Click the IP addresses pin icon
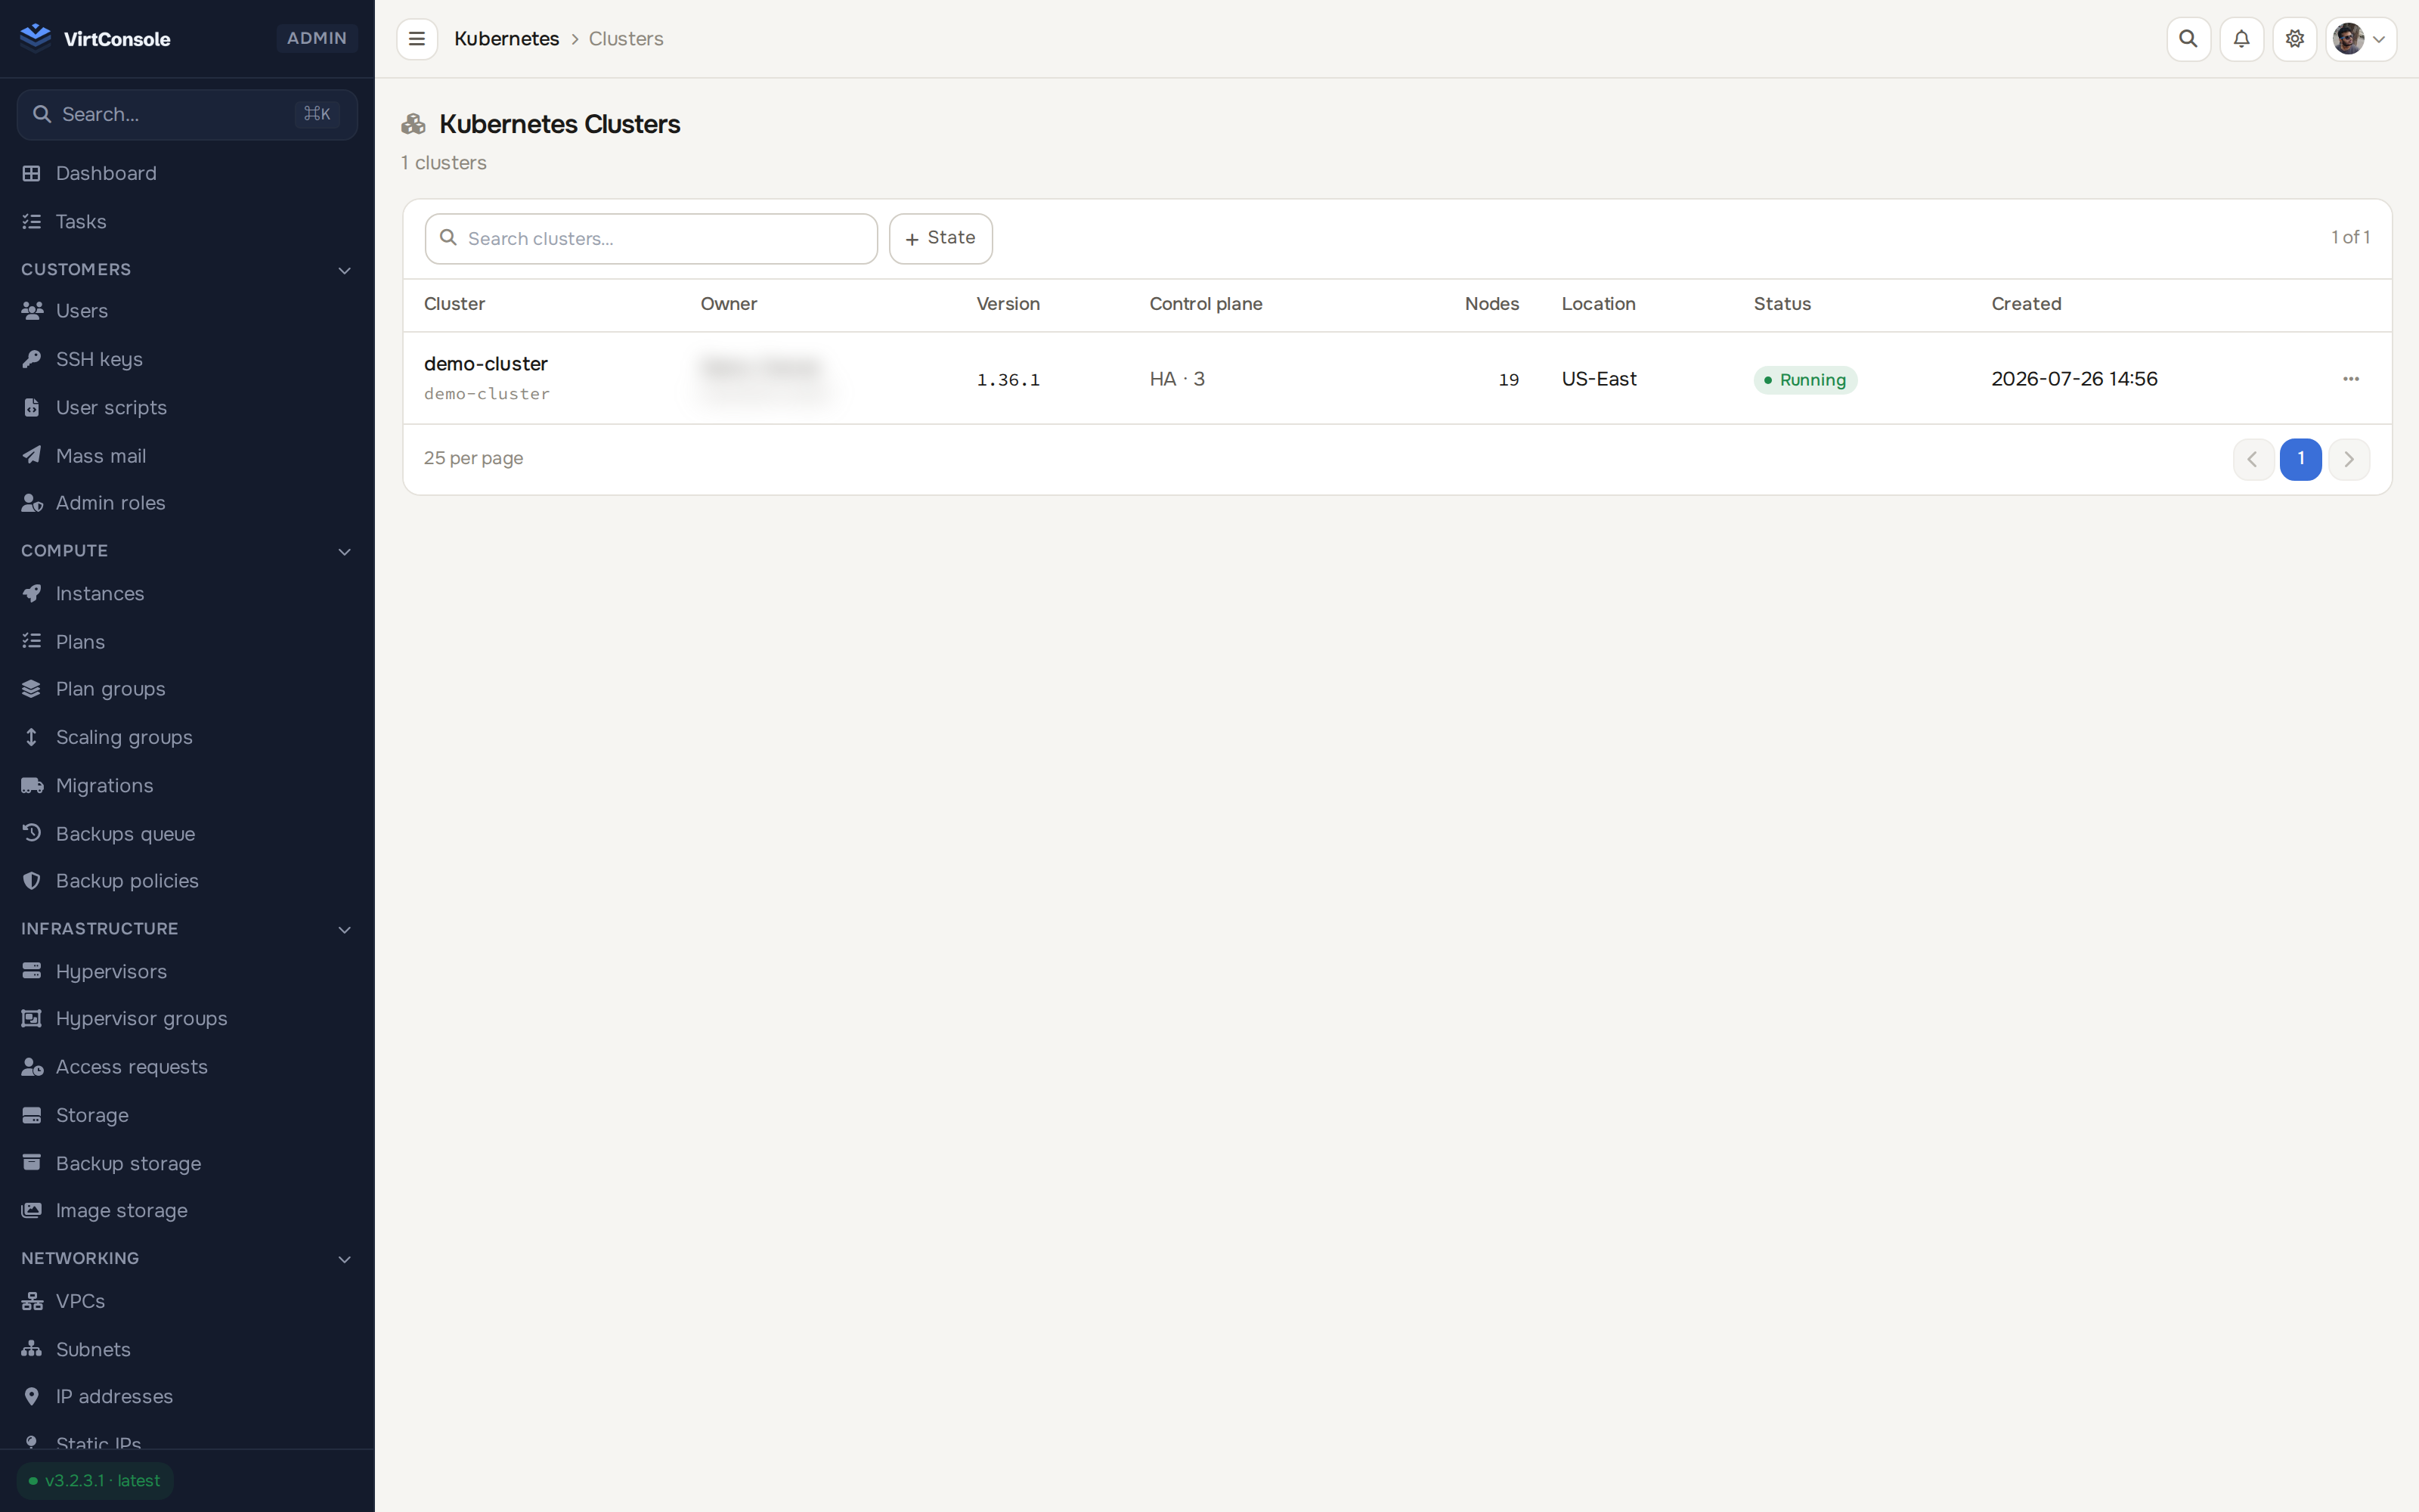Image resolution: width=2419 pixels, height=1512 pixels. tap(32, 1396)
